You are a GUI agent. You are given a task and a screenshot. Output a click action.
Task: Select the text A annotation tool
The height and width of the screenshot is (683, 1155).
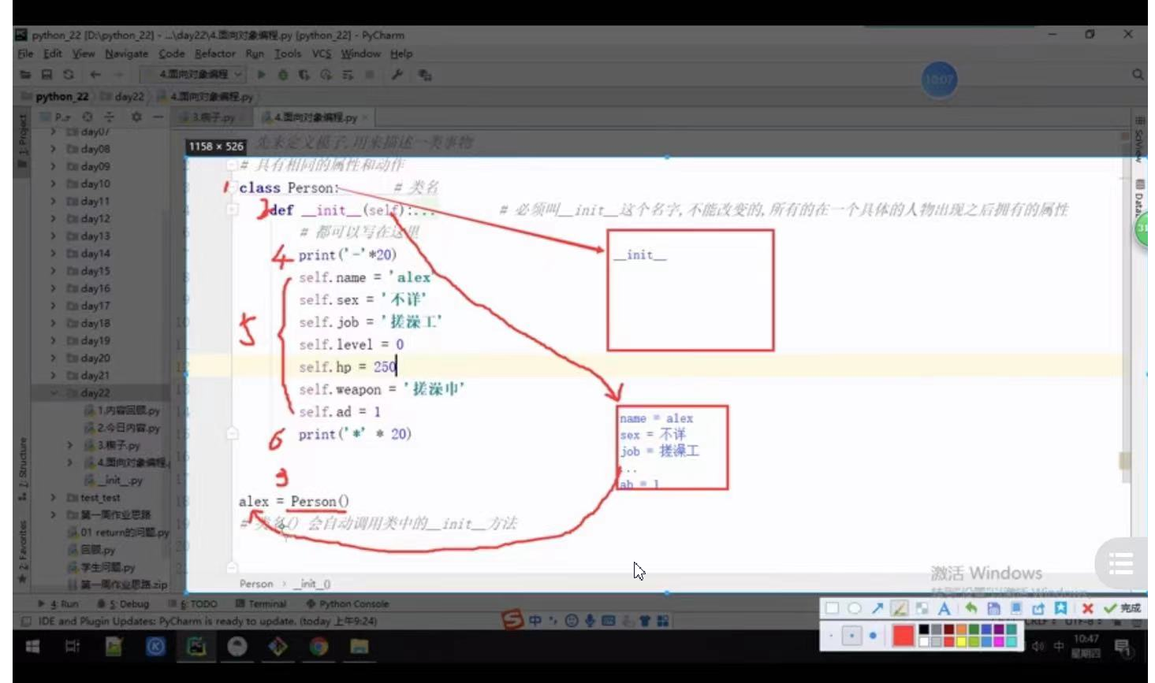pyautogui.click(x=944, y=608)
